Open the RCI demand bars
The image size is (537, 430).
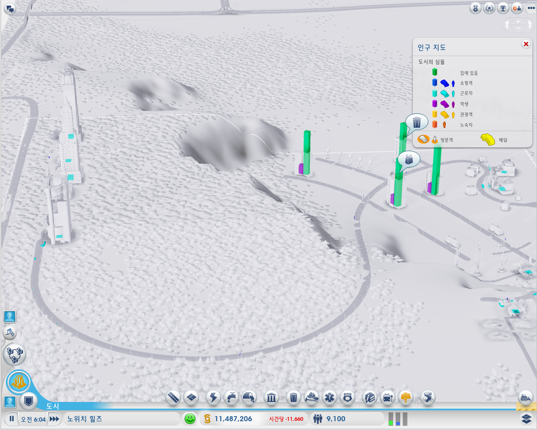click(398, 418)
